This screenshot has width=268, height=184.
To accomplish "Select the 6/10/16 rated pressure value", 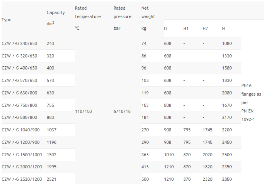I will coord(121,111).
